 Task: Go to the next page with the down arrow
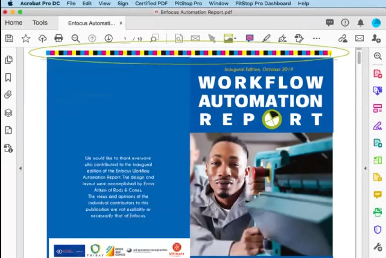coord(109,39)
